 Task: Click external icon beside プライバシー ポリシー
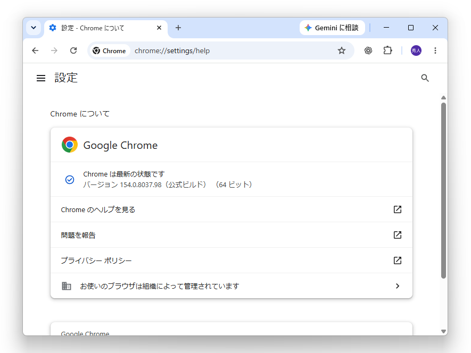pos(398,260)
